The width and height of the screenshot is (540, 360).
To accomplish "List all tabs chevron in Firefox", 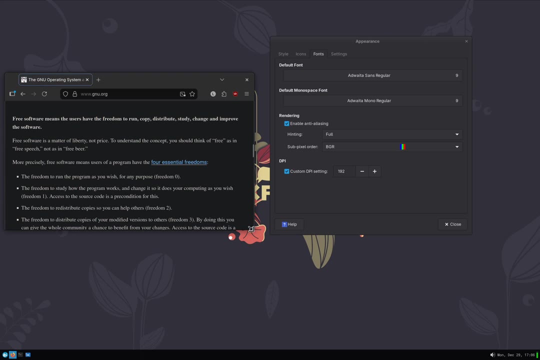I will click(x=222, y=79).
